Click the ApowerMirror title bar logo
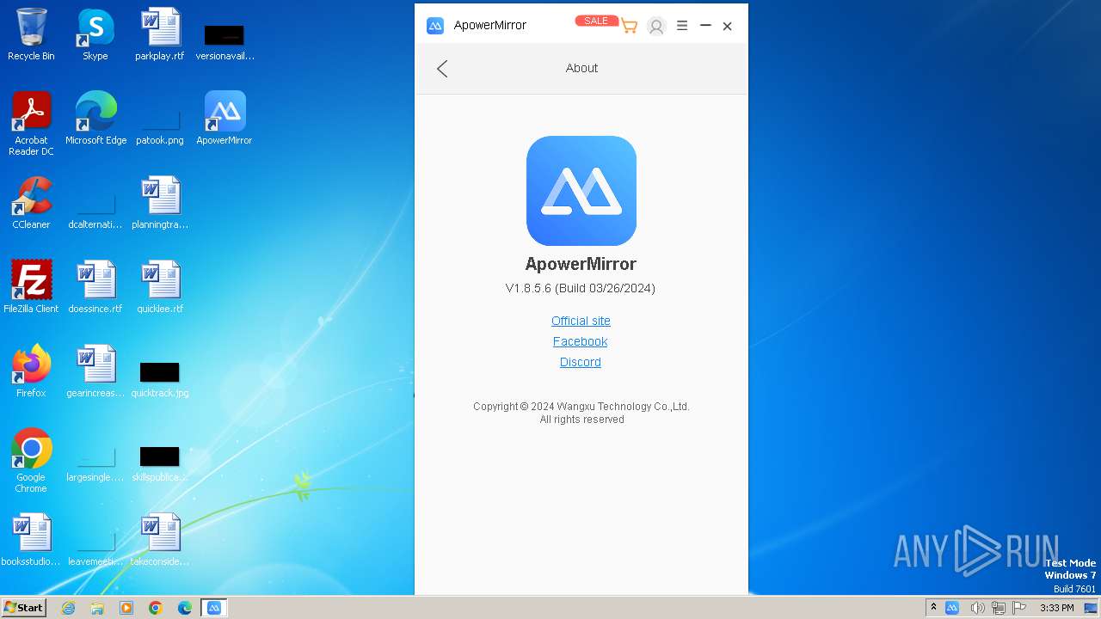This screenshot has width=1101, height=619. click(435, 26)
